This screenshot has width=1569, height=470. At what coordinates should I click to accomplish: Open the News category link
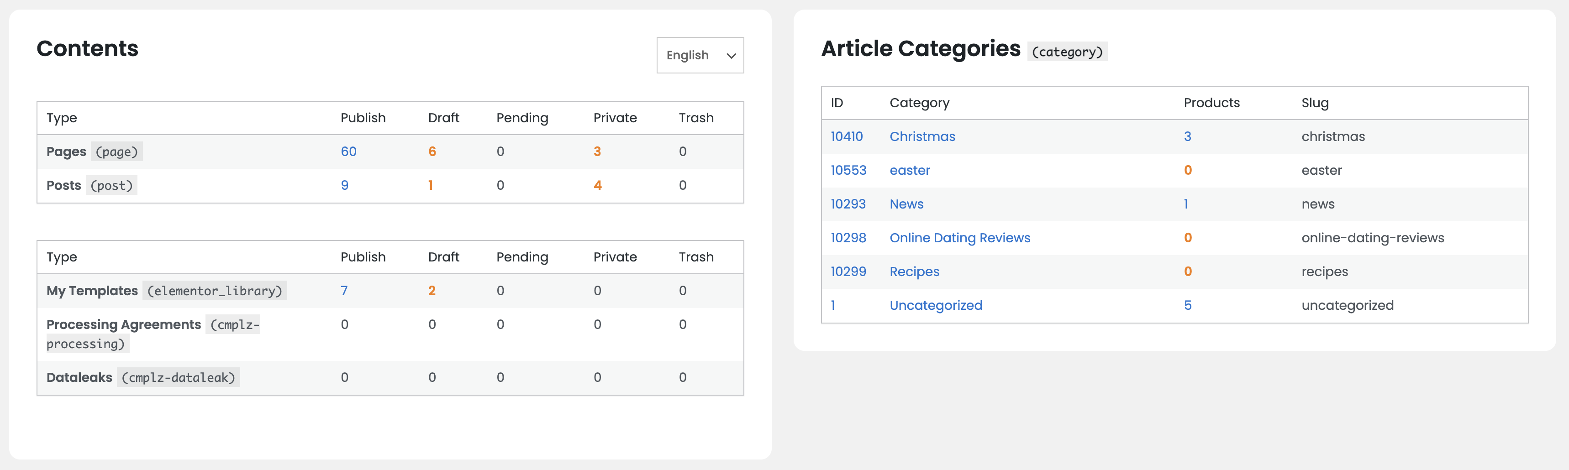pyautogui.click(x=906, y=204)
